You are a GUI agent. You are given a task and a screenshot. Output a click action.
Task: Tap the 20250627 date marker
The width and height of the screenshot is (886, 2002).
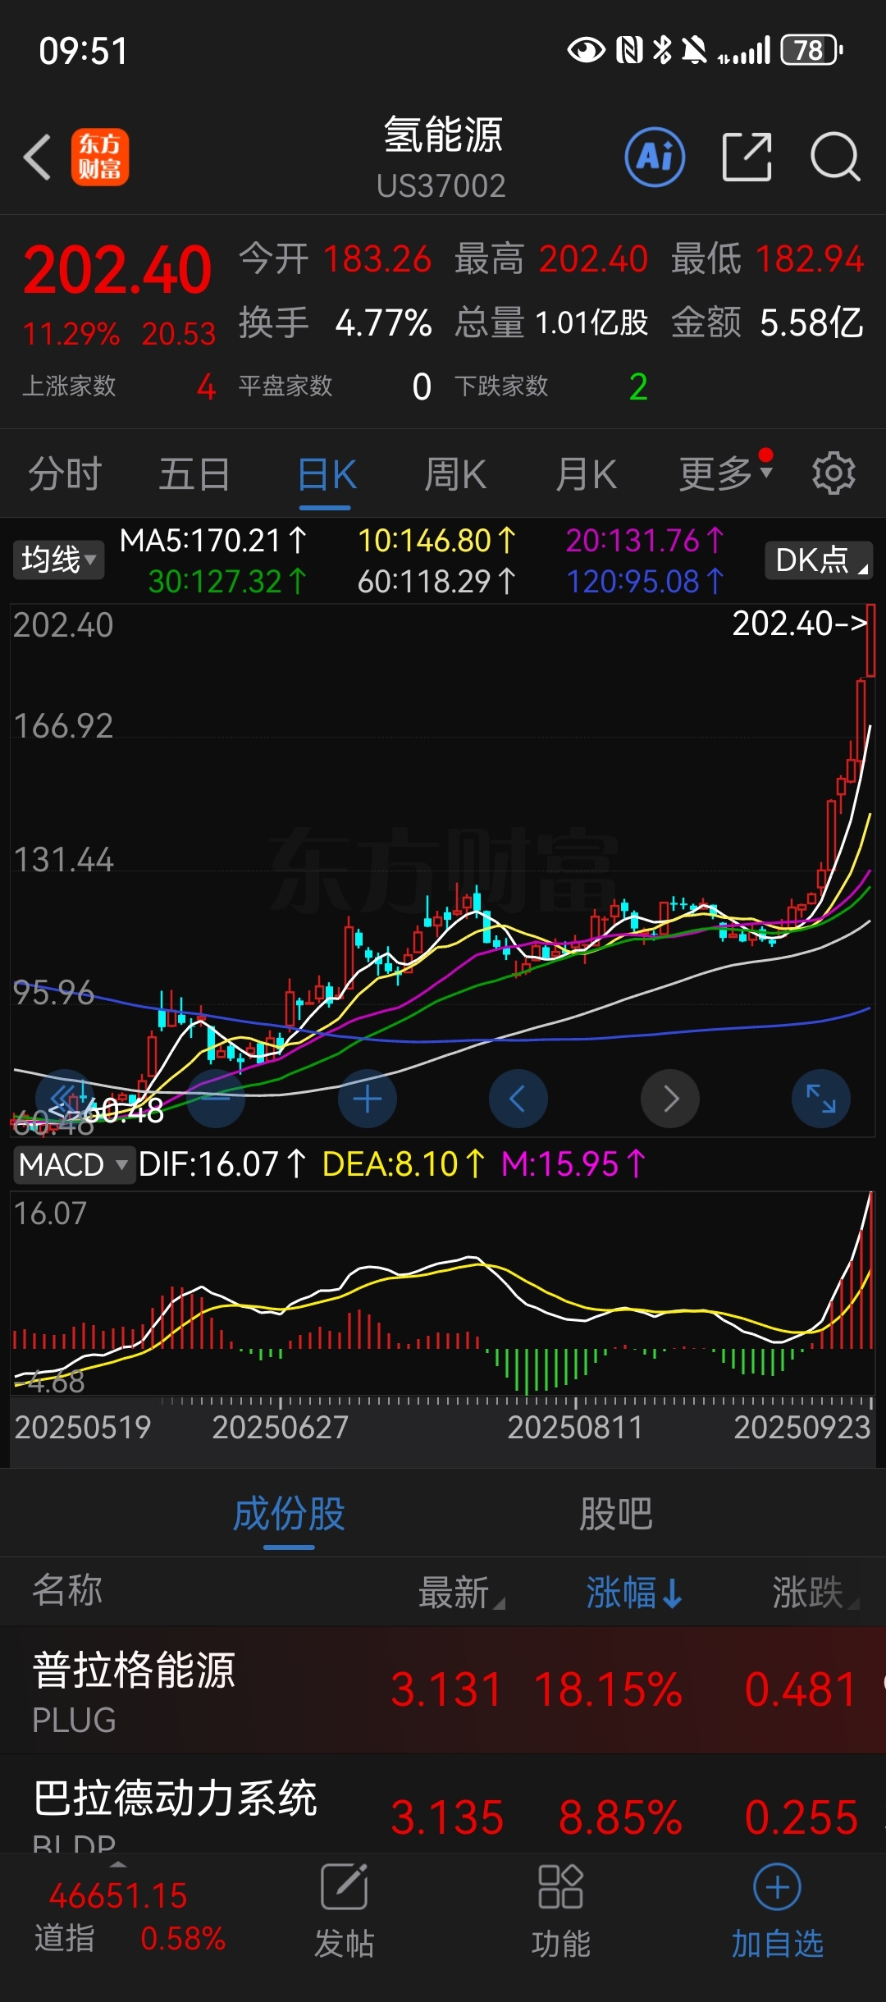(x=280, y=1428)
